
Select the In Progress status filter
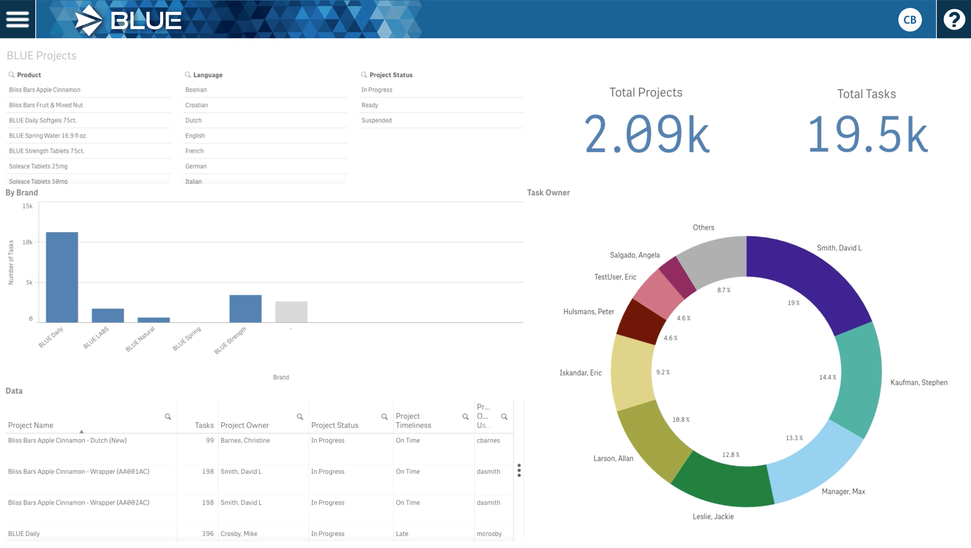point(377,90)
